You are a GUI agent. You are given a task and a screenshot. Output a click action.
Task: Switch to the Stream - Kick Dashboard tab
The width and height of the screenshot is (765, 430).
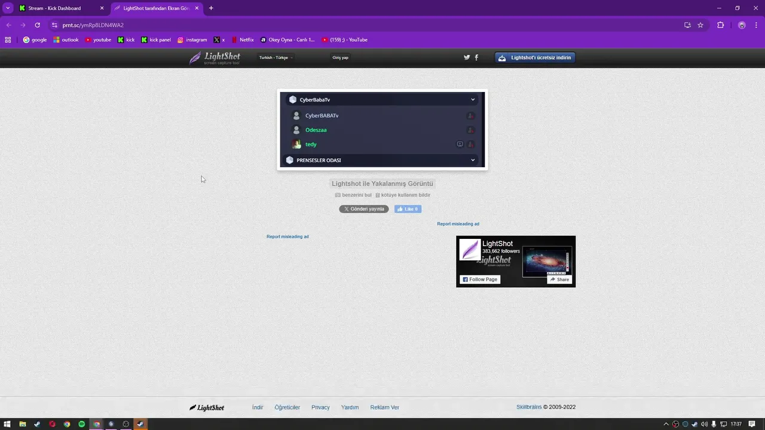pos(62,8)
